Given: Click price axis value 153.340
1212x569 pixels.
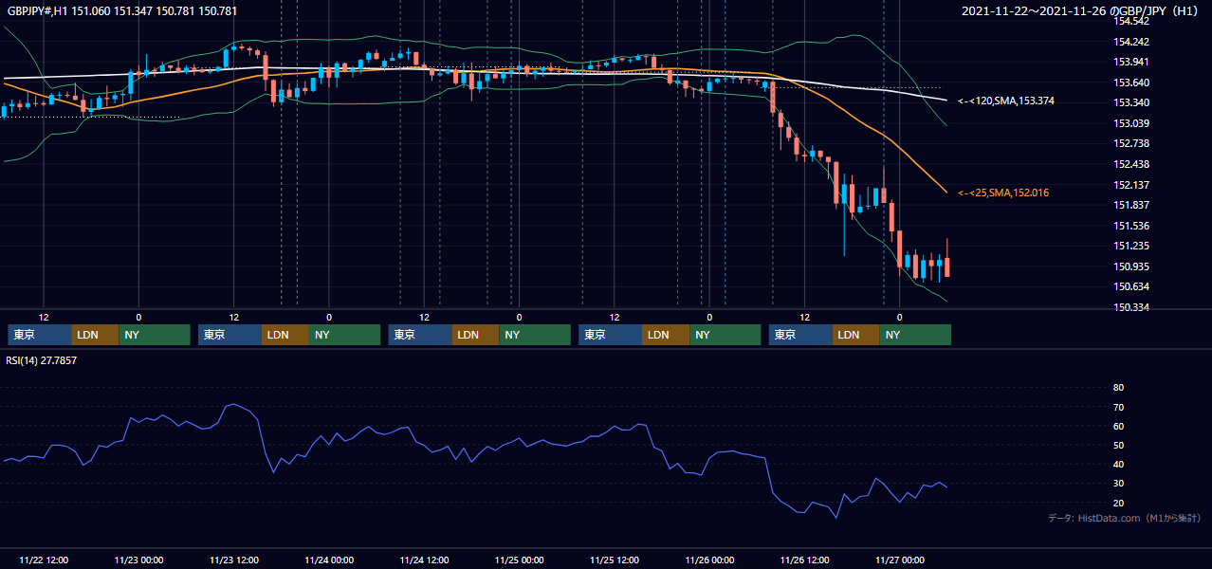Looking at the screenshot, I should pos(1131,102).
